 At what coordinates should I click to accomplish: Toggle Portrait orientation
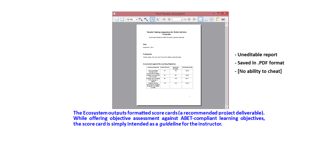(152, 19)
